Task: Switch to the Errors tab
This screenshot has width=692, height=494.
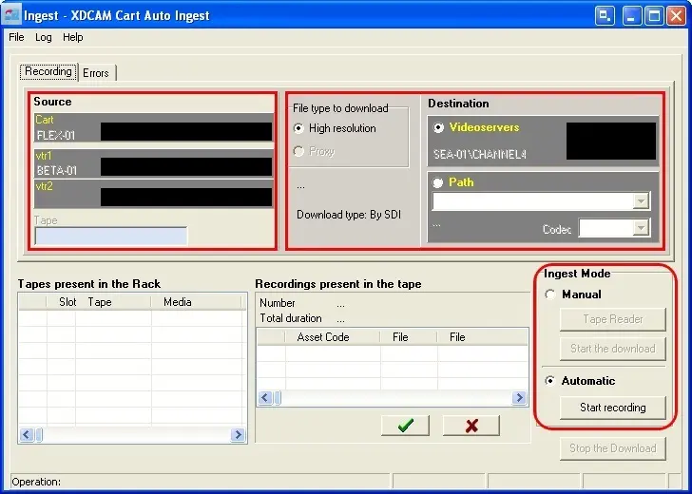Action: click(96, 73)
